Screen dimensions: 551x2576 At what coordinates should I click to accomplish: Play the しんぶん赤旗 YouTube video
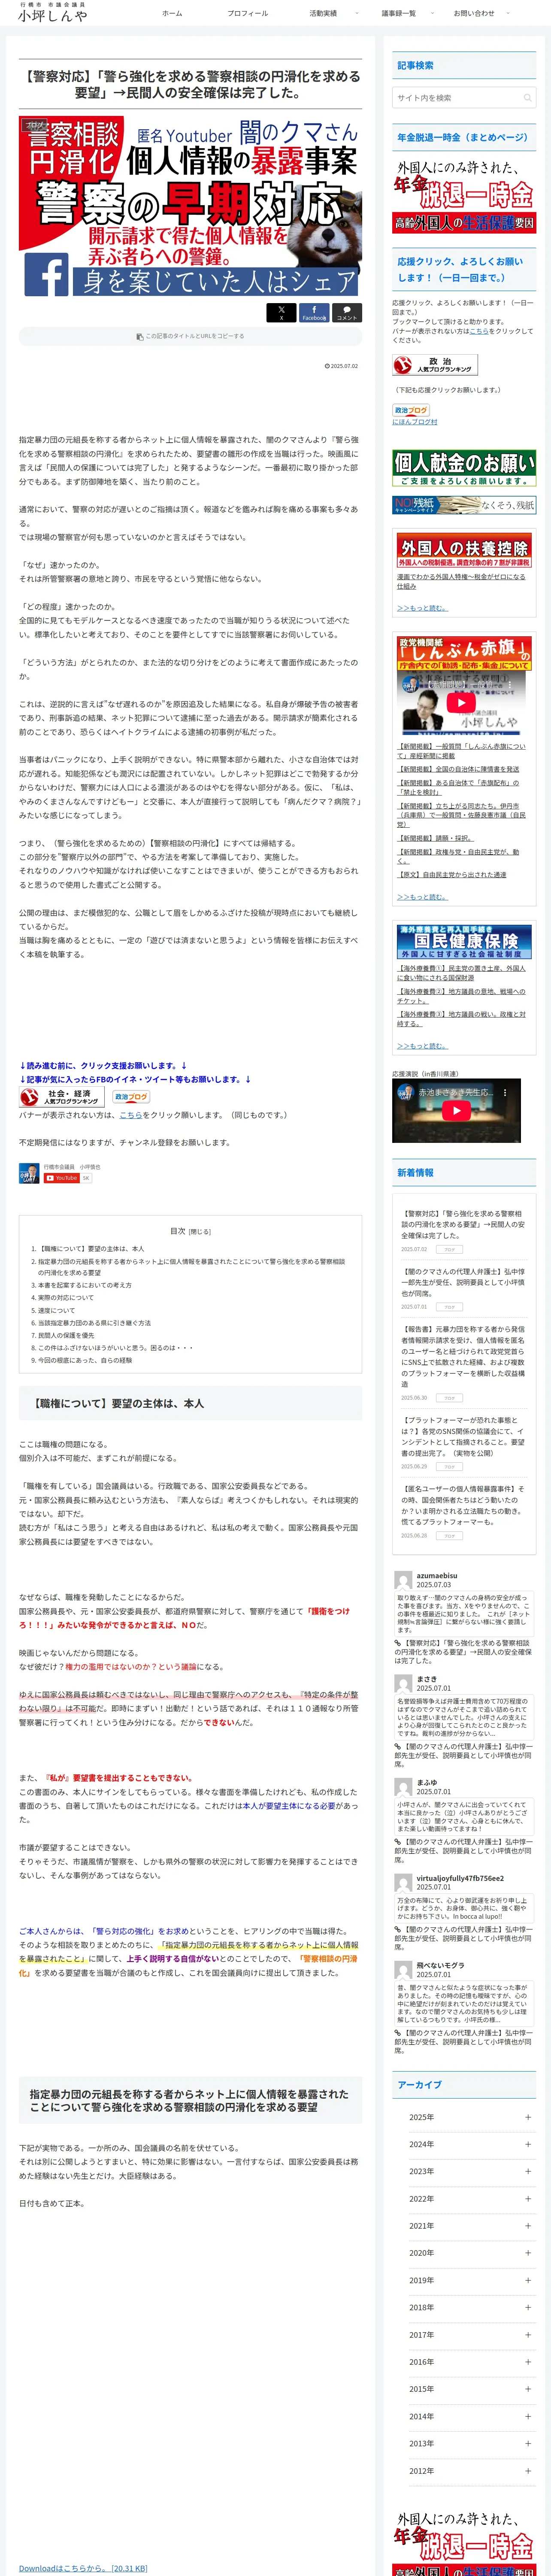460,702
